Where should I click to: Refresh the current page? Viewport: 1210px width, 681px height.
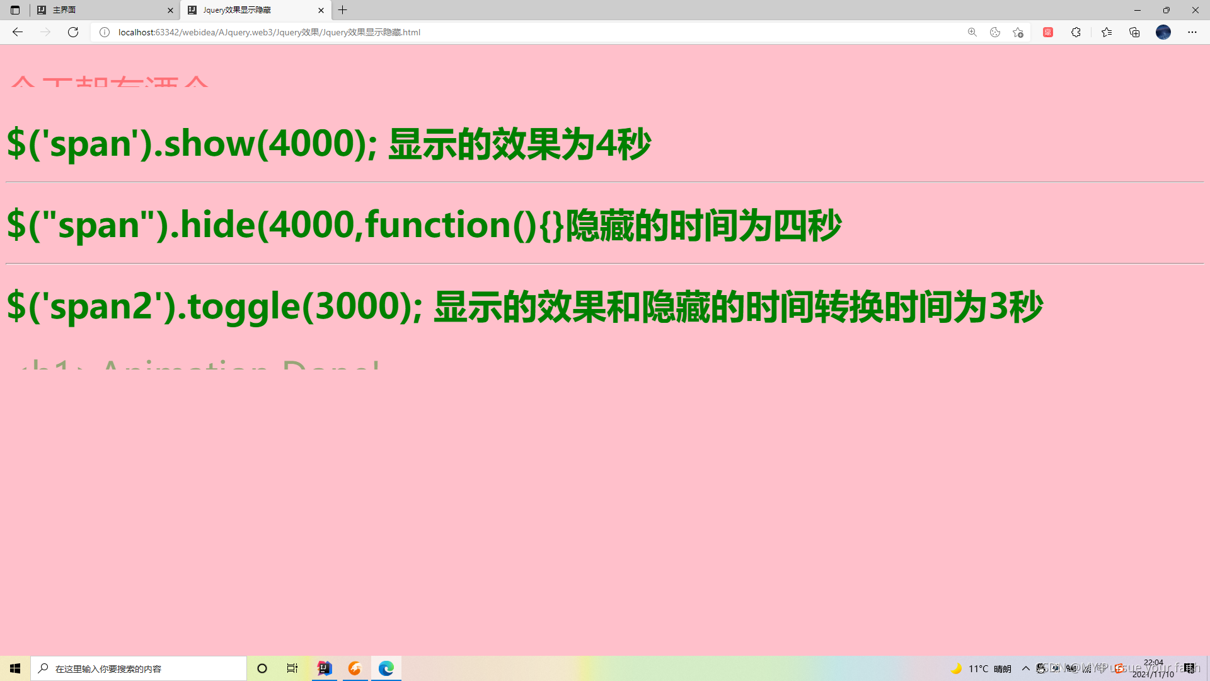pos(73,32)
